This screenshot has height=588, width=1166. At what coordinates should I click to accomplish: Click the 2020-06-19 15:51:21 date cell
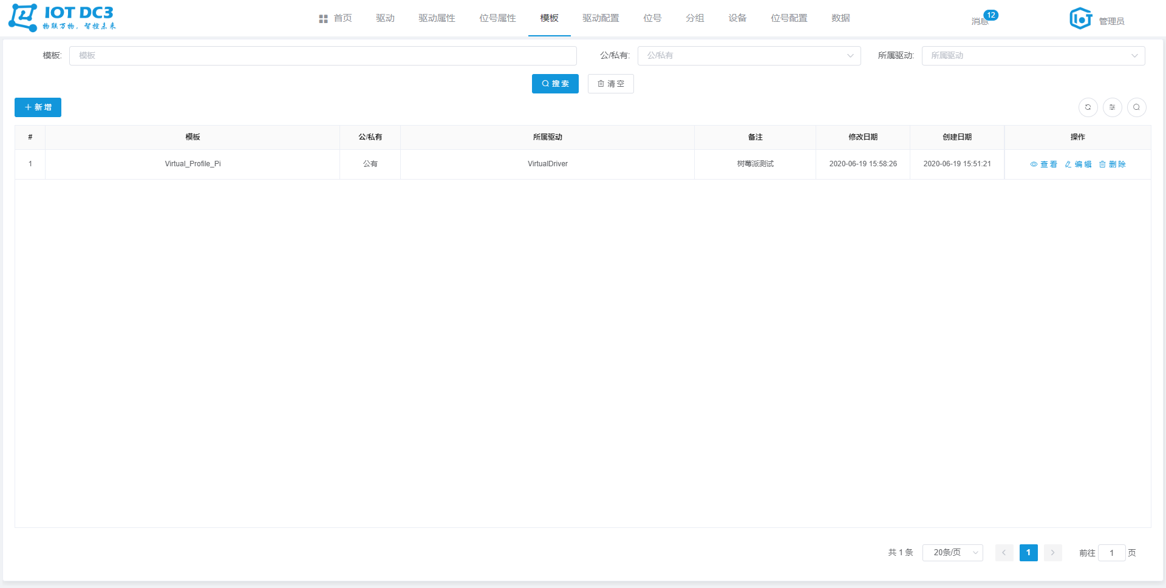pos(957,164)
